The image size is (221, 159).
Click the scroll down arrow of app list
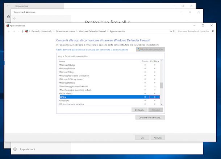(x=161, y=104)
